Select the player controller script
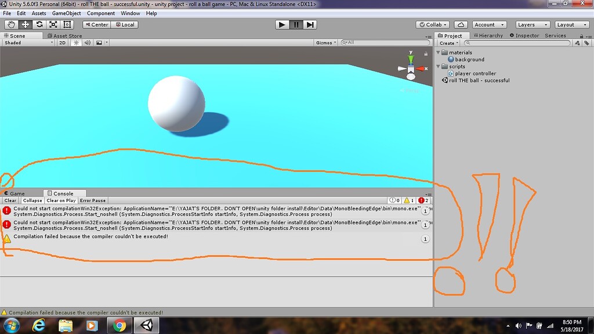Viewport: 594px width, 334px height. coord(475,73)
